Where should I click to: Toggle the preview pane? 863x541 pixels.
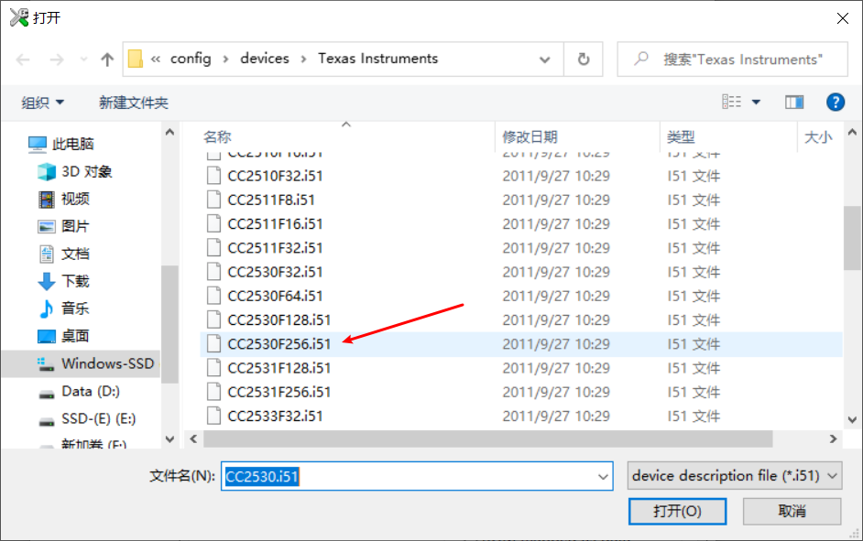tap(793, 102)
